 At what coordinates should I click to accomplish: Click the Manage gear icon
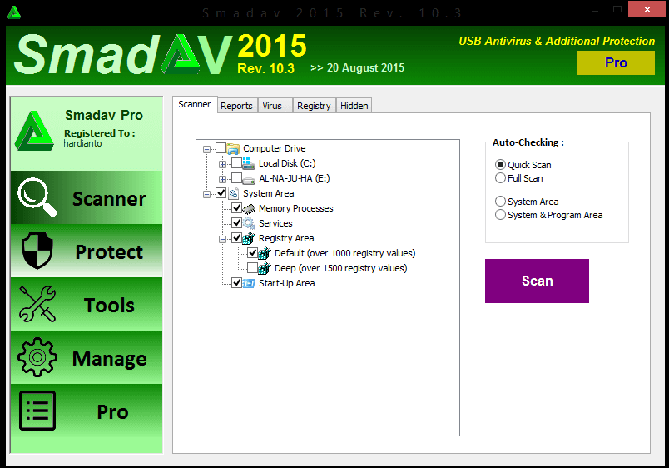click(x=37, y=357)
